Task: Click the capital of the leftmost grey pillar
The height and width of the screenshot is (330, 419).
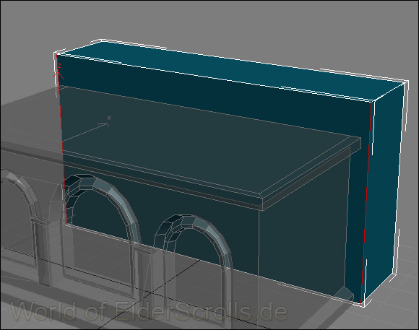Action: tap(40, 221)
